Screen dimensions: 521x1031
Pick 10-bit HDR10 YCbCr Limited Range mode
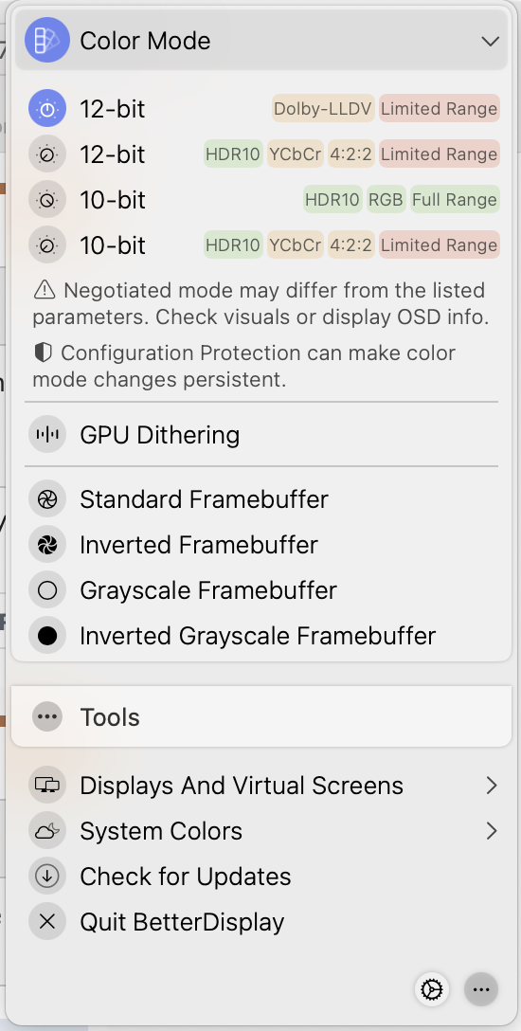(x=262, y=244)
